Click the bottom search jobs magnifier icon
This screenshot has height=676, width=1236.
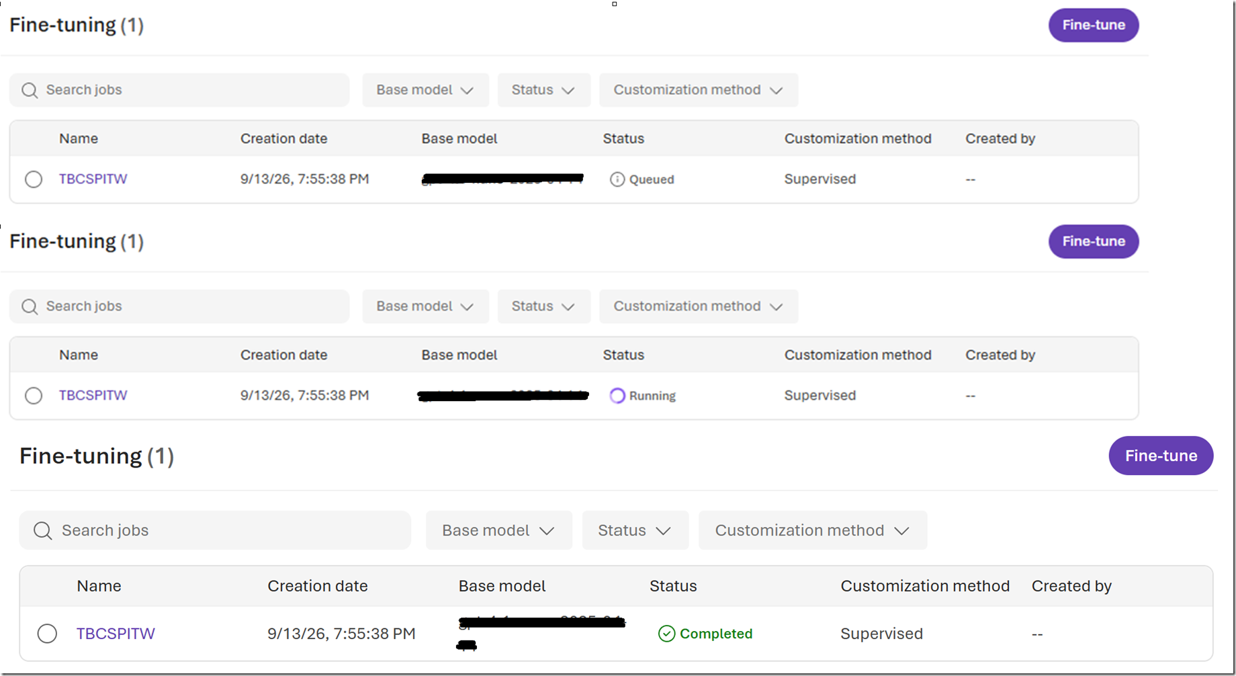point(43,531)
